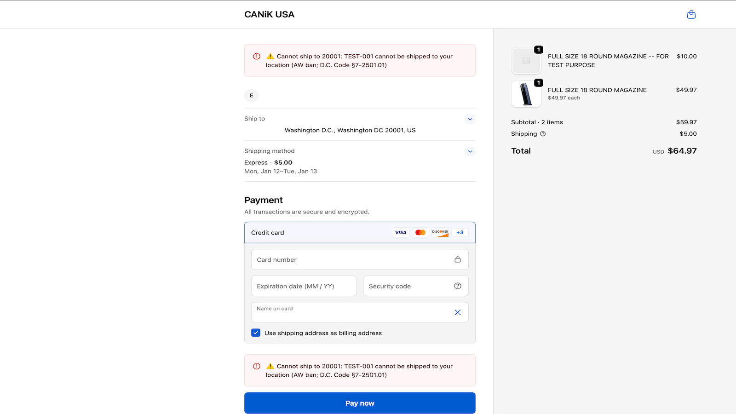Focus the Card number field
The height and width of the screenshot is (414, 736).
(x=350, y=259)
